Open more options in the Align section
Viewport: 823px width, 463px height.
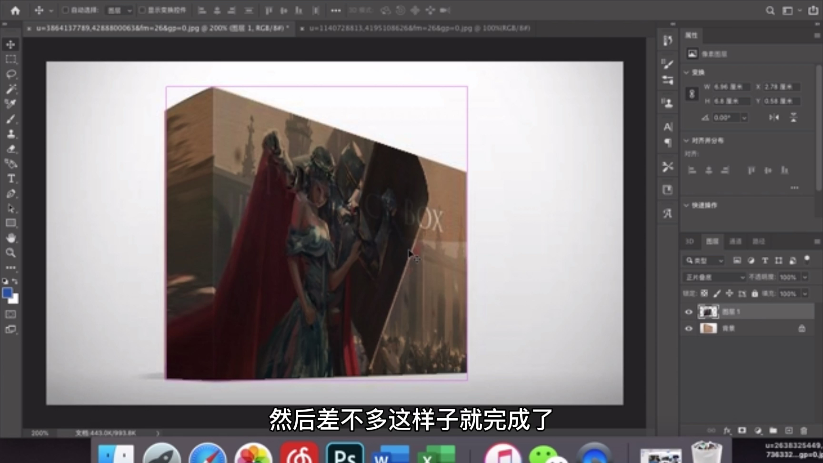(794, 188)
